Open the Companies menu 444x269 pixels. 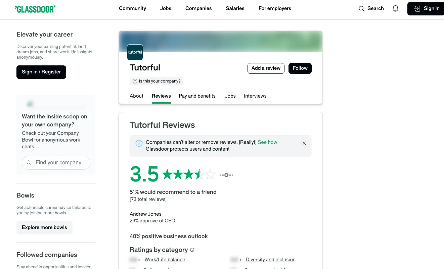click(198, 8)
